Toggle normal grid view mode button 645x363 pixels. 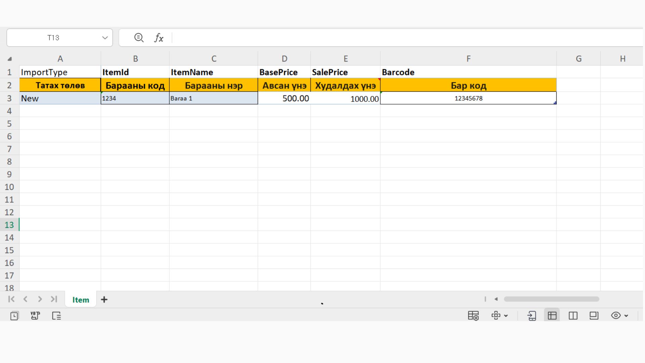552,316
